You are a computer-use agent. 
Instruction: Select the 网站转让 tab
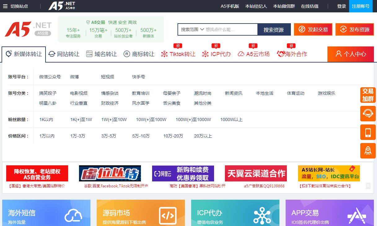[x=64, y=54]
